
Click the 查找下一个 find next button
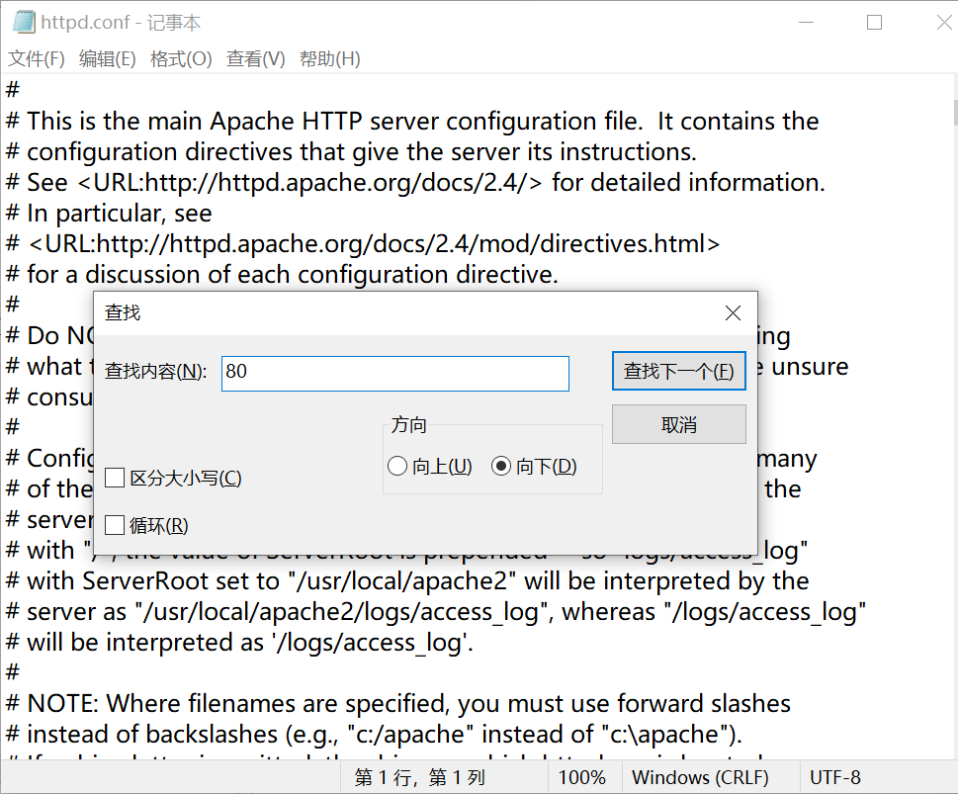[678, 373]
